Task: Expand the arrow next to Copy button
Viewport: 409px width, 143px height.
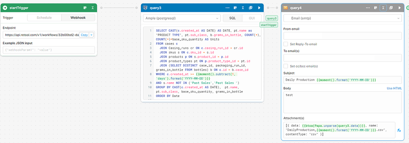Action: click(91, 35)
